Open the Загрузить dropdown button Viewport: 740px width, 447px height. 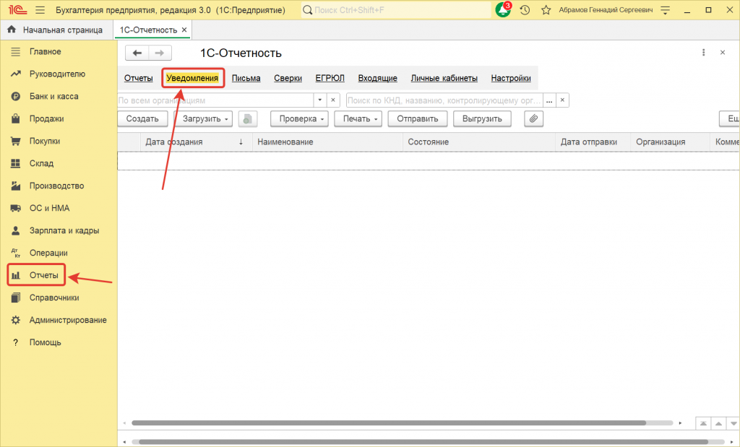tap(207, 118)
